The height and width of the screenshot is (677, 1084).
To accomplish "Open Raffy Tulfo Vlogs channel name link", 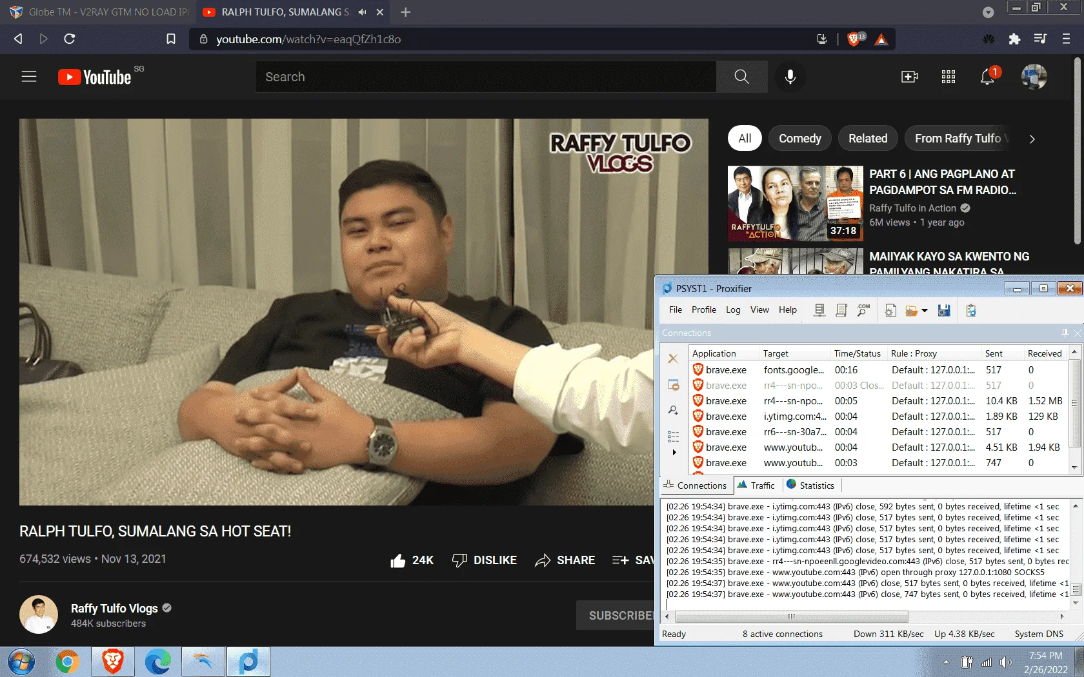I will 114,609.
